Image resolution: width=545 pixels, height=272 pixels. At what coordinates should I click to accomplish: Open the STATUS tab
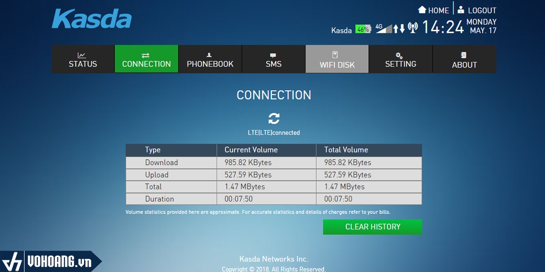pyautogui.click(x=82, y=59)
